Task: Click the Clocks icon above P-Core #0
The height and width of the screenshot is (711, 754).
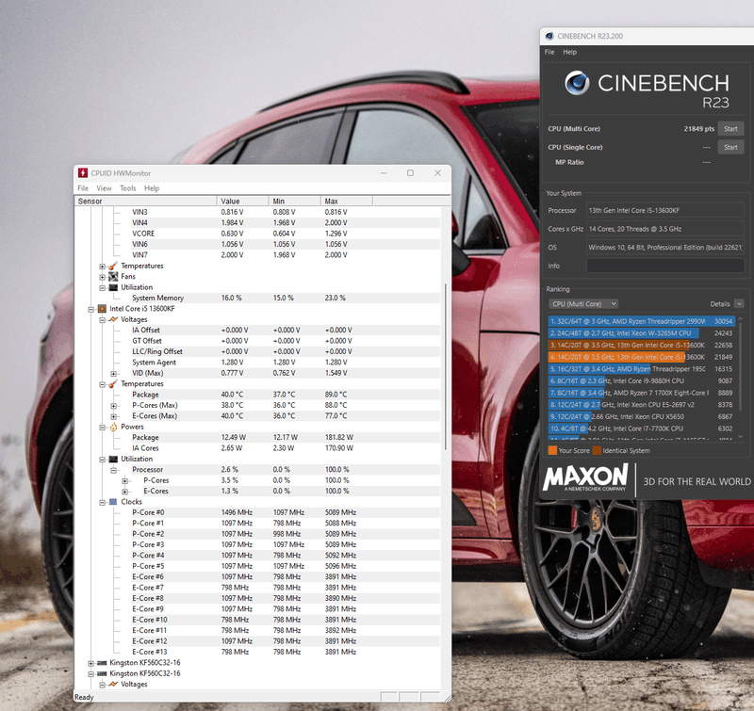Action: (x=113, y=502)
